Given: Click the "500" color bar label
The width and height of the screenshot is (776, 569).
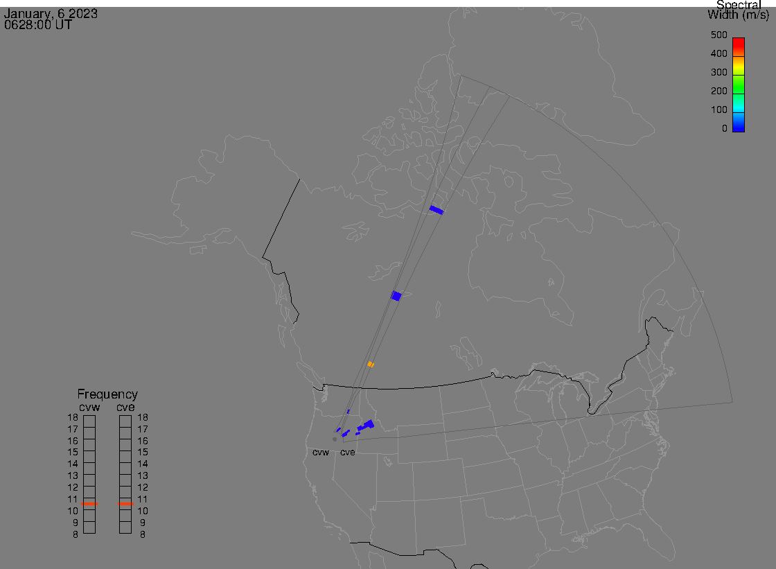Looking at the screenshot, I should click(x=718, y=35).
